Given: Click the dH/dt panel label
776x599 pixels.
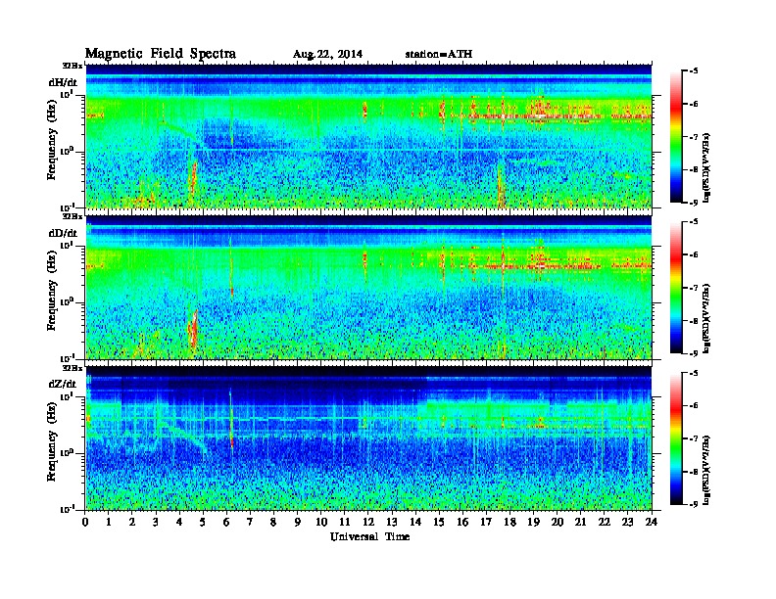Looking at the screenshot, I should point(63,82).
